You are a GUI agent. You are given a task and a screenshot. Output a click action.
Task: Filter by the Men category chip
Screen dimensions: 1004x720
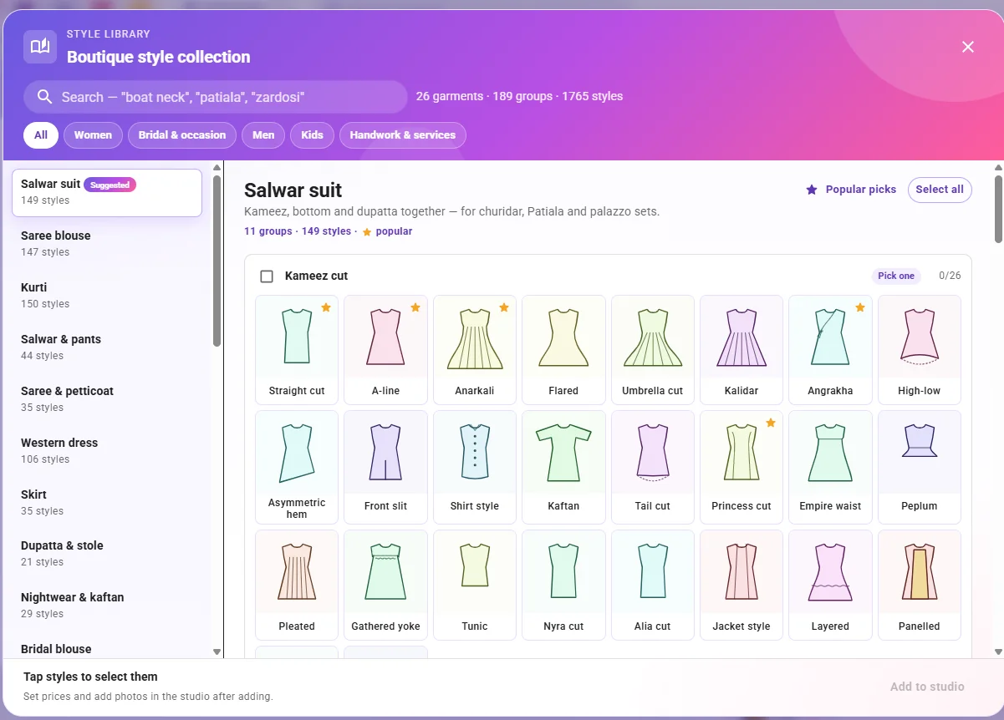[263, 135]
